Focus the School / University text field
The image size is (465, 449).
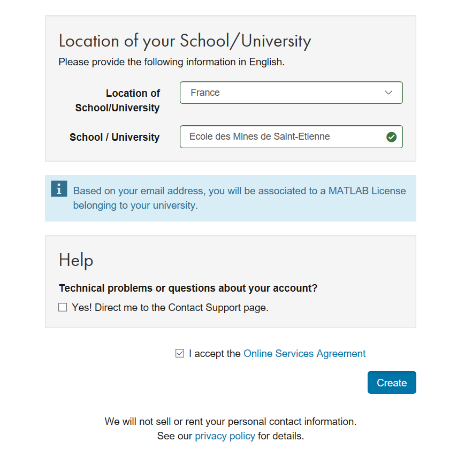point(284,136)
